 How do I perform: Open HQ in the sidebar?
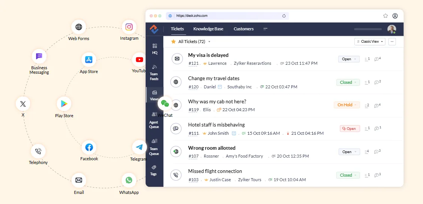click(155, 49)
